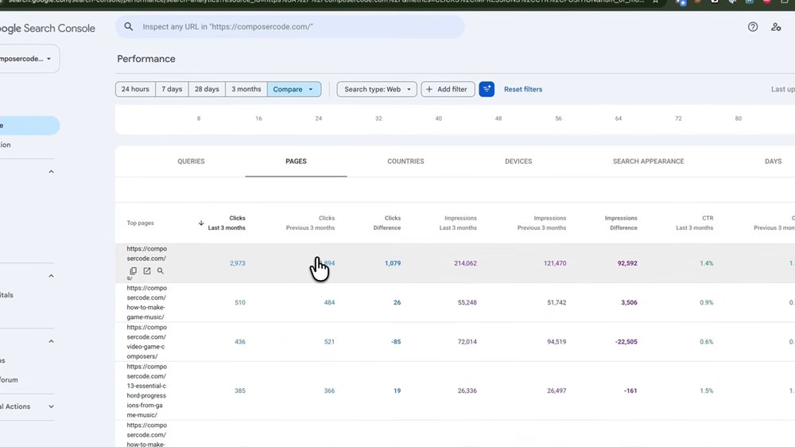The width and height of the screenshot is (795, 447).
Task: Click the Impressions Difference column header
Action: pos(621,223)
